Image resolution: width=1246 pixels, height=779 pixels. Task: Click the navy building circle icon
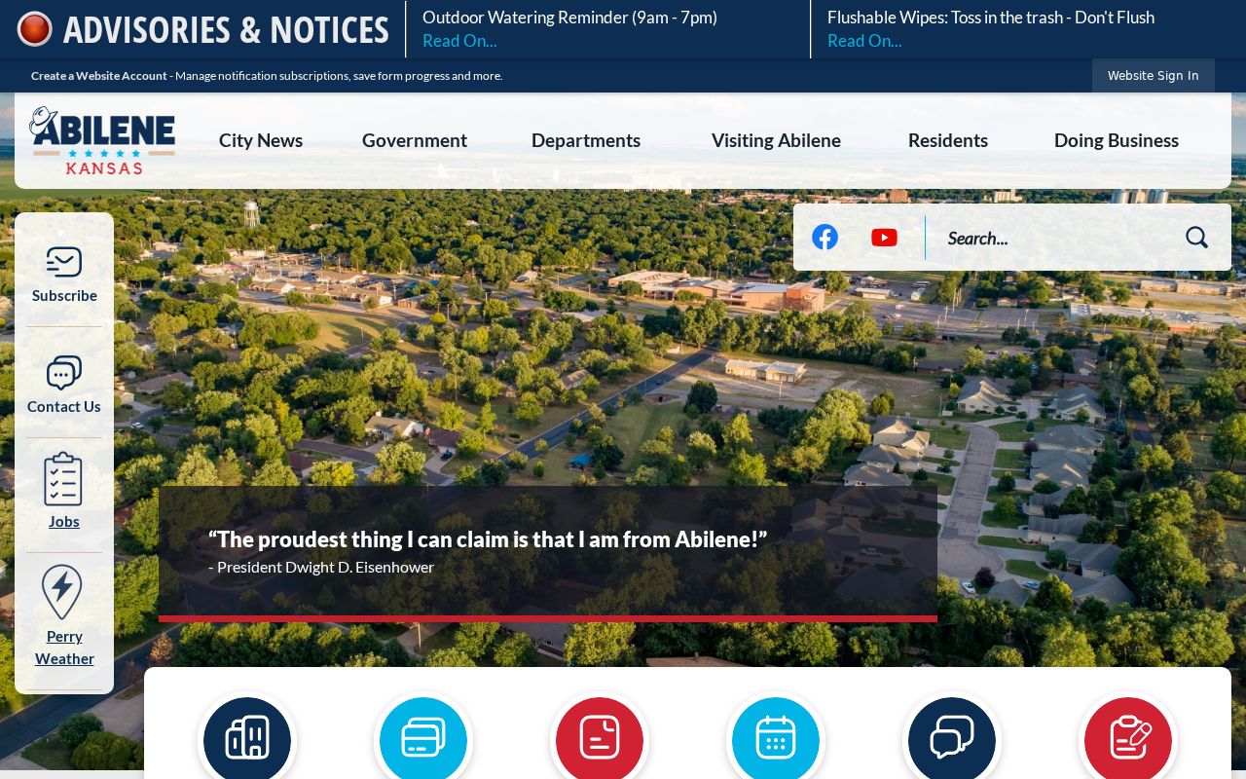247,739
